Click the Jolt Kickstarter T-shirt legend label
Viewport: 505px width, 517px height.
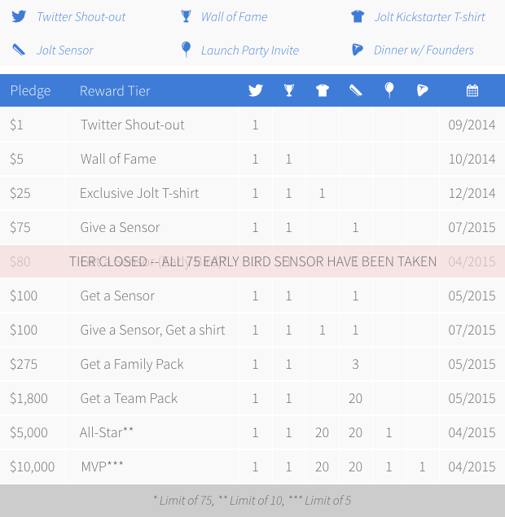click(x=429, y=17)
